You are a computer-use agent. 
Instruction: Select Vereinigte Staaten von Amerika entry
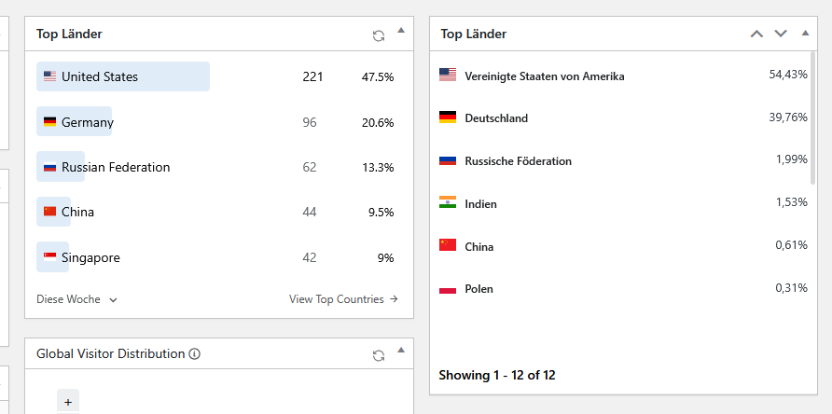pos(623,76)
